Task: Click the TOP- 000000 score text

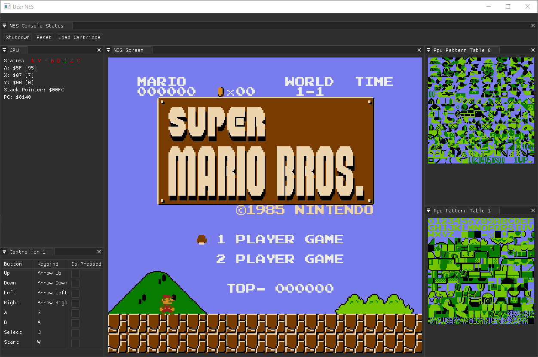Action: 280,289
